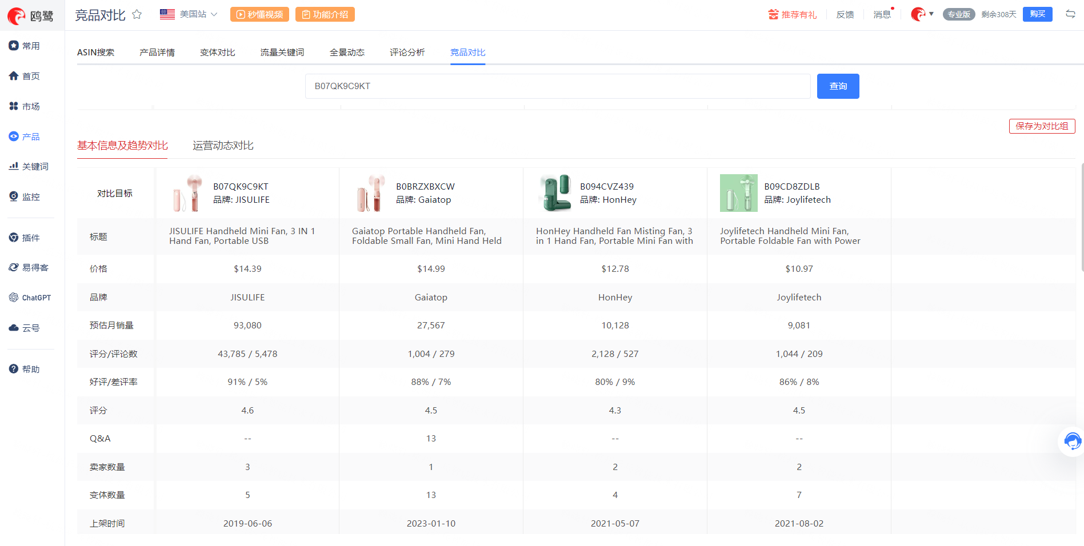Image resolution: width=1084 pixels, height=546 pixels.
Task: Click ASIN B09CD8ZDLB
Action: pos(792,187)
